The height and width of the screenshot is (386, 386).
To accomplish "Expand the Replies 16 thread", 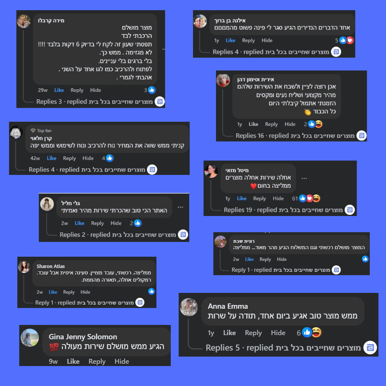I will [x=250, y=136].
